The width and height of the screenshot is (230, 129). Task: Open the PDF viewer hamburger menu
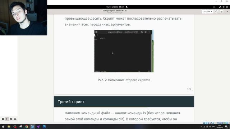tap(221, 11)
